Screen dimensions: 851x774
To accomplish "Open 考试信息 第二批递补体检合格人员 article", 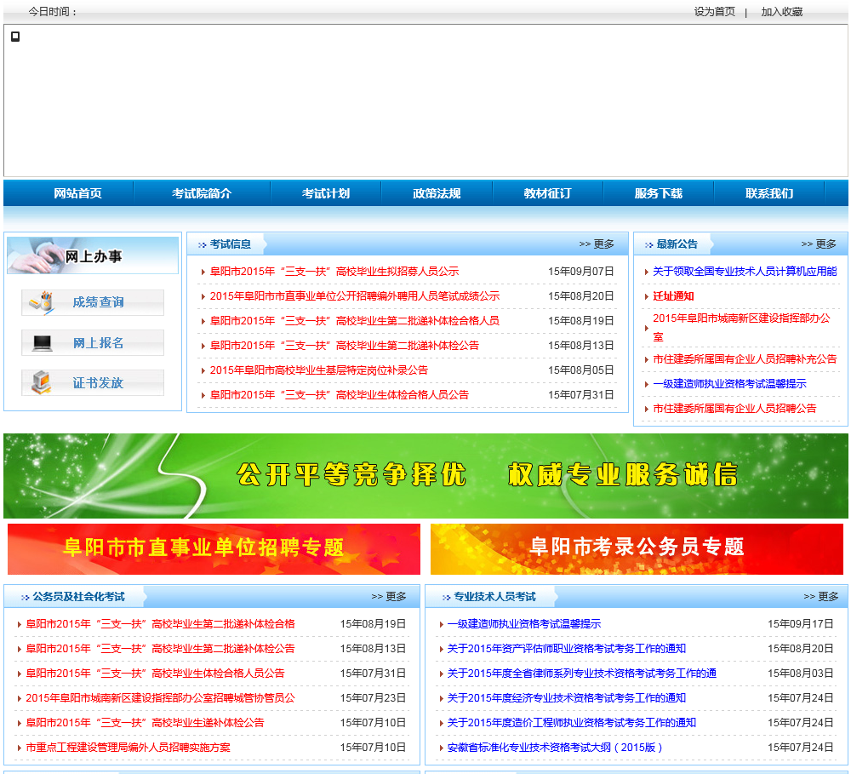I will click(354, 320).
